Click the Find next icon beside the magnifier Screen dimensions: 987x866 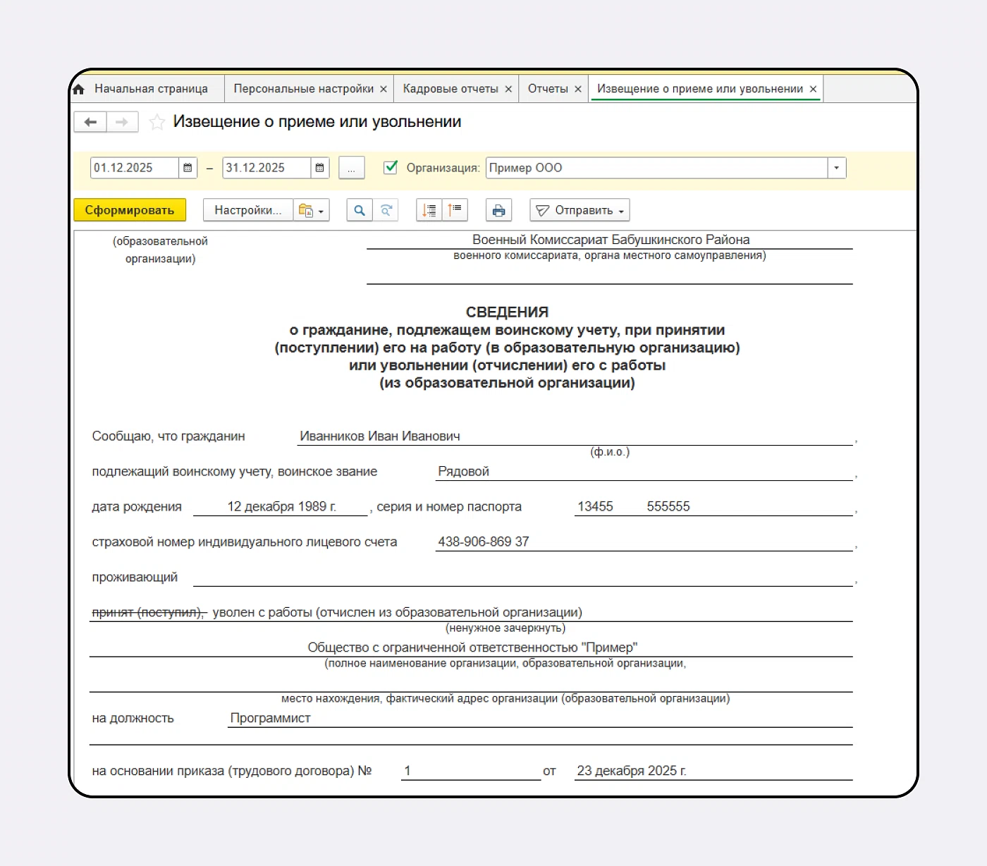point(386,210)
